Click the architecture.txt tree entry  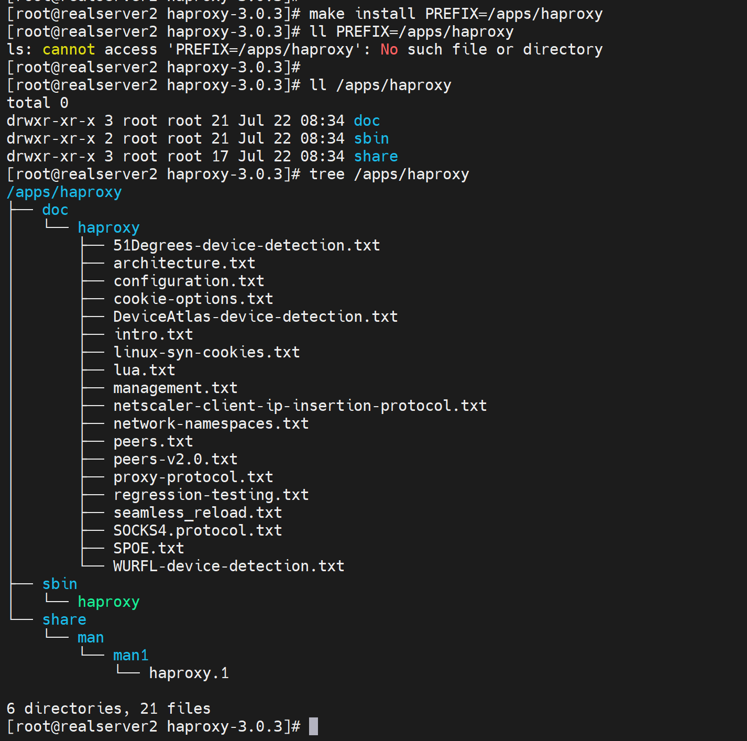pos(184,263)
